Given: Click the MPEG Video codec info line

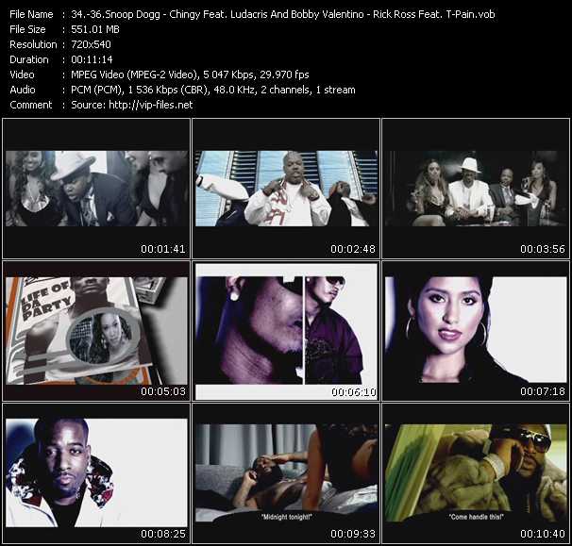Looking at the screenshot, I should point(190,74).
